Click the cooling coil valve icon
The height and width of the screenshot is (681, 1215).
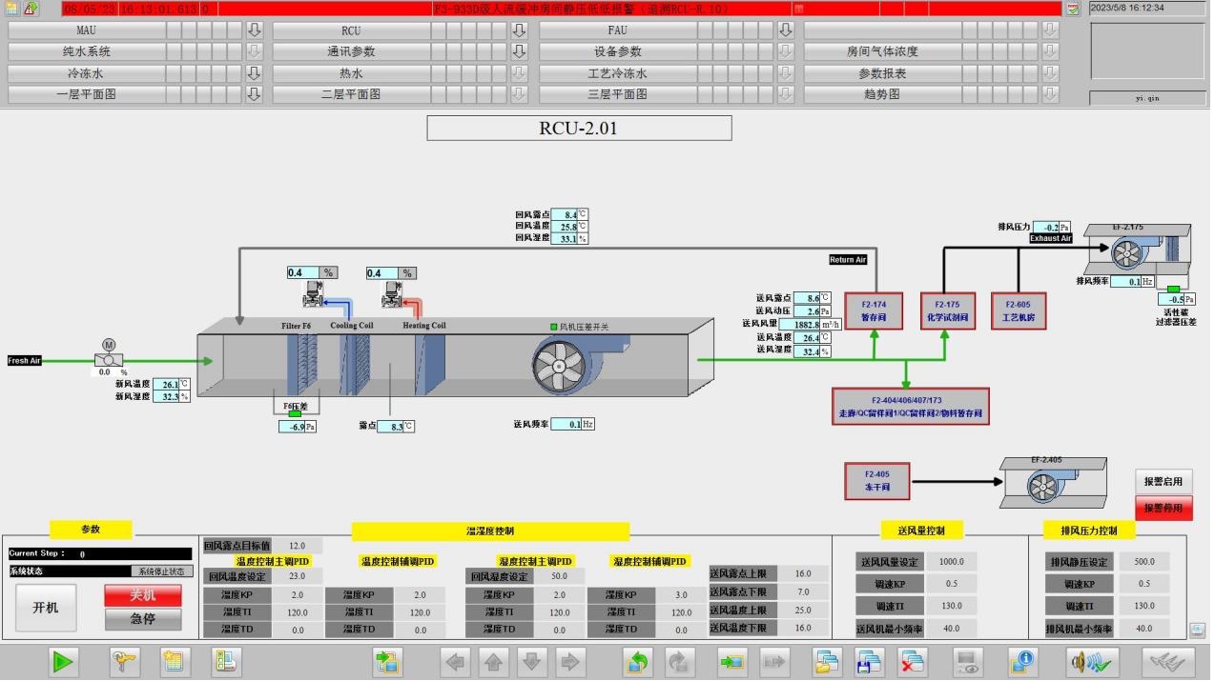click(312, 296)
